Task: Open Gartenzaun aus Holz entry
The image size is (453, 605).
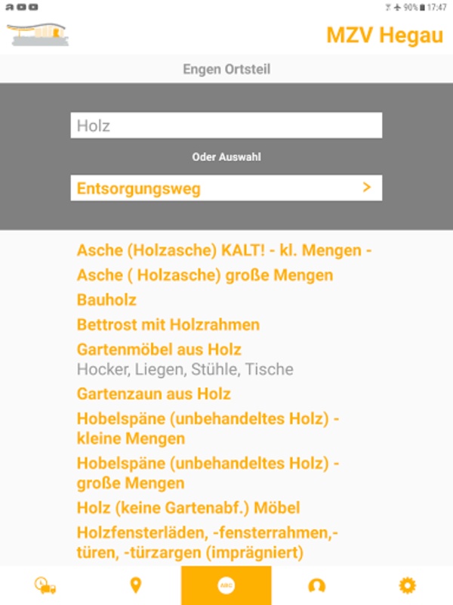Action: 154,394
